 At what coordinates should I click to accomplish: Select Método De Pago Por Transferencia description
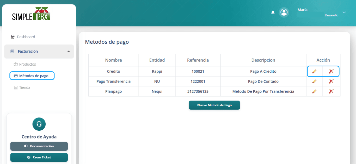[263, 91]
